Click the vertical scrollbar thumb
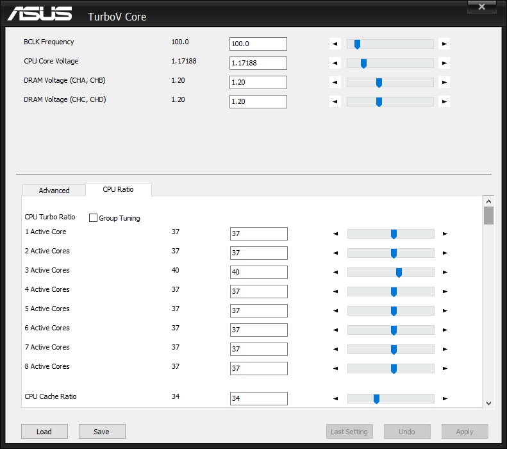This screenshot has height=449, width=507. [488, 216]
